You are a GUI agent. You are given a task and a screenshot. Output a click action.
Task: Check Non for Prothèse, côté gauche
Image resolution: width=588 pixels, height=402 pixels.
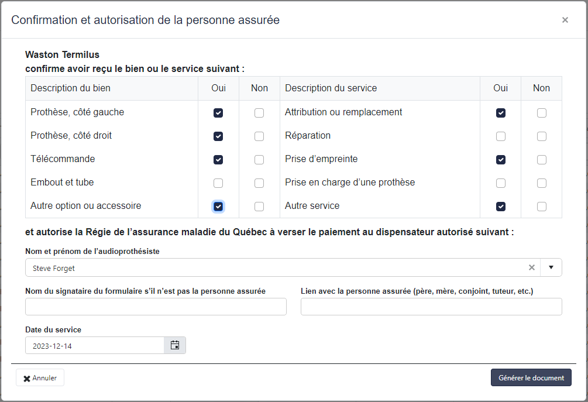pos(259,113)
